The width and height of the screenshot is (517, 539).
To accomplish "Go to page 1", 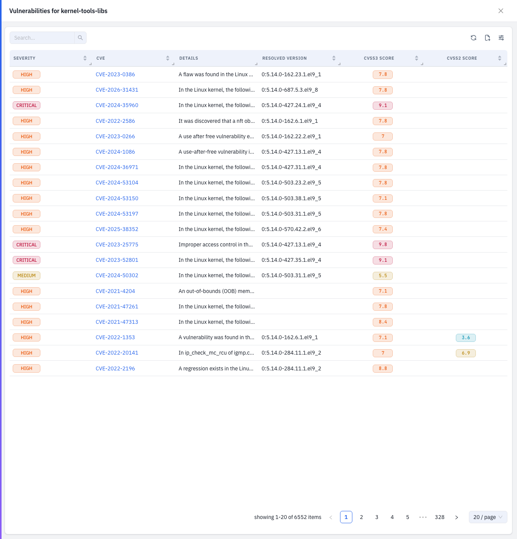I will pyautogui.click(x=346, y=517).
